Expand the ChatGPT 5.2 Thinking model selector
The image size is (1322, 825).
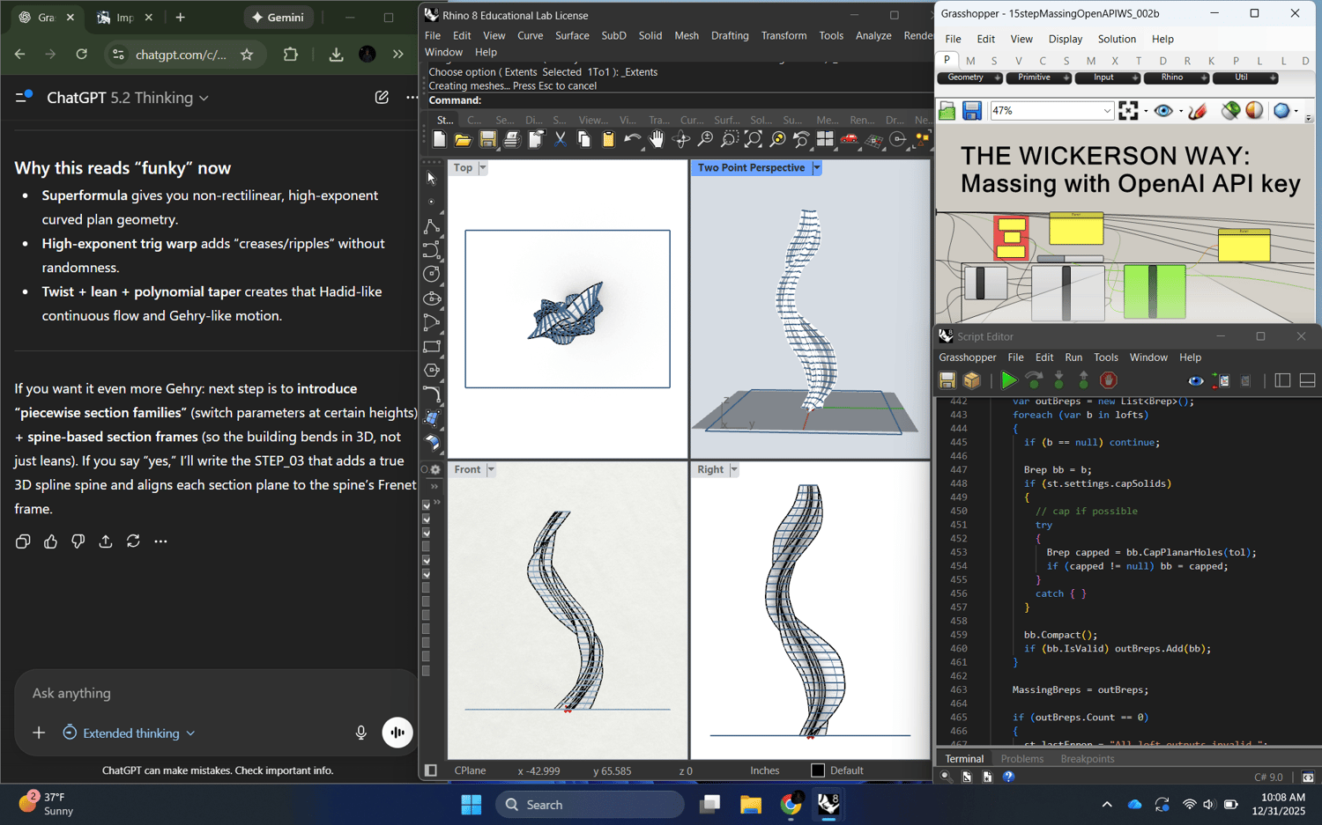click(x=129, y=98)
